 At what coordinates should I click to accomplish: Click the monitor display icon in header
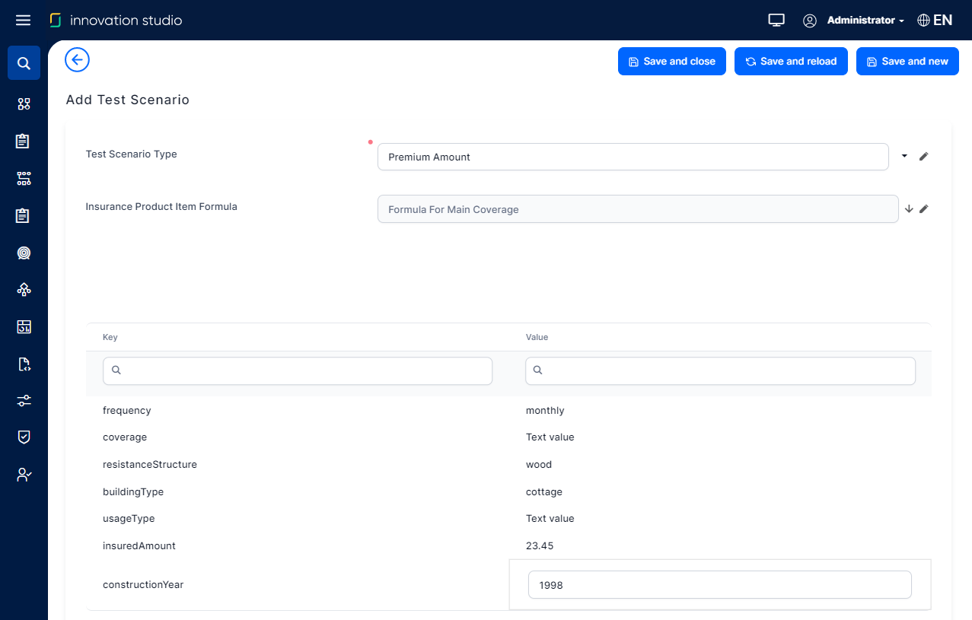(776, 21)
